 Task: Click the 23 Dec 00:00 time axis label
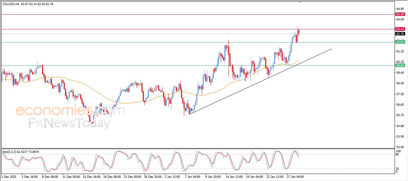(132, 176)
